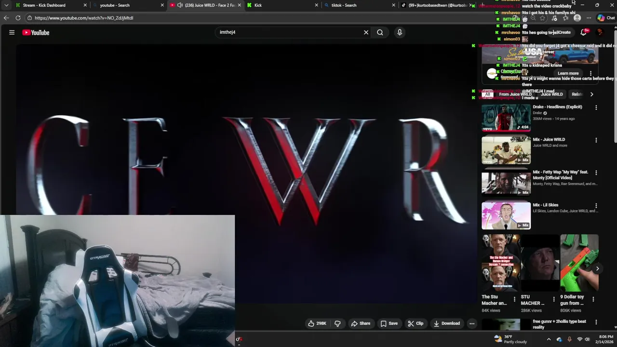Open options for '9 Dollar toy gun' Short
Viewport: 617px width, 347px height.
(x=593, y=299)
